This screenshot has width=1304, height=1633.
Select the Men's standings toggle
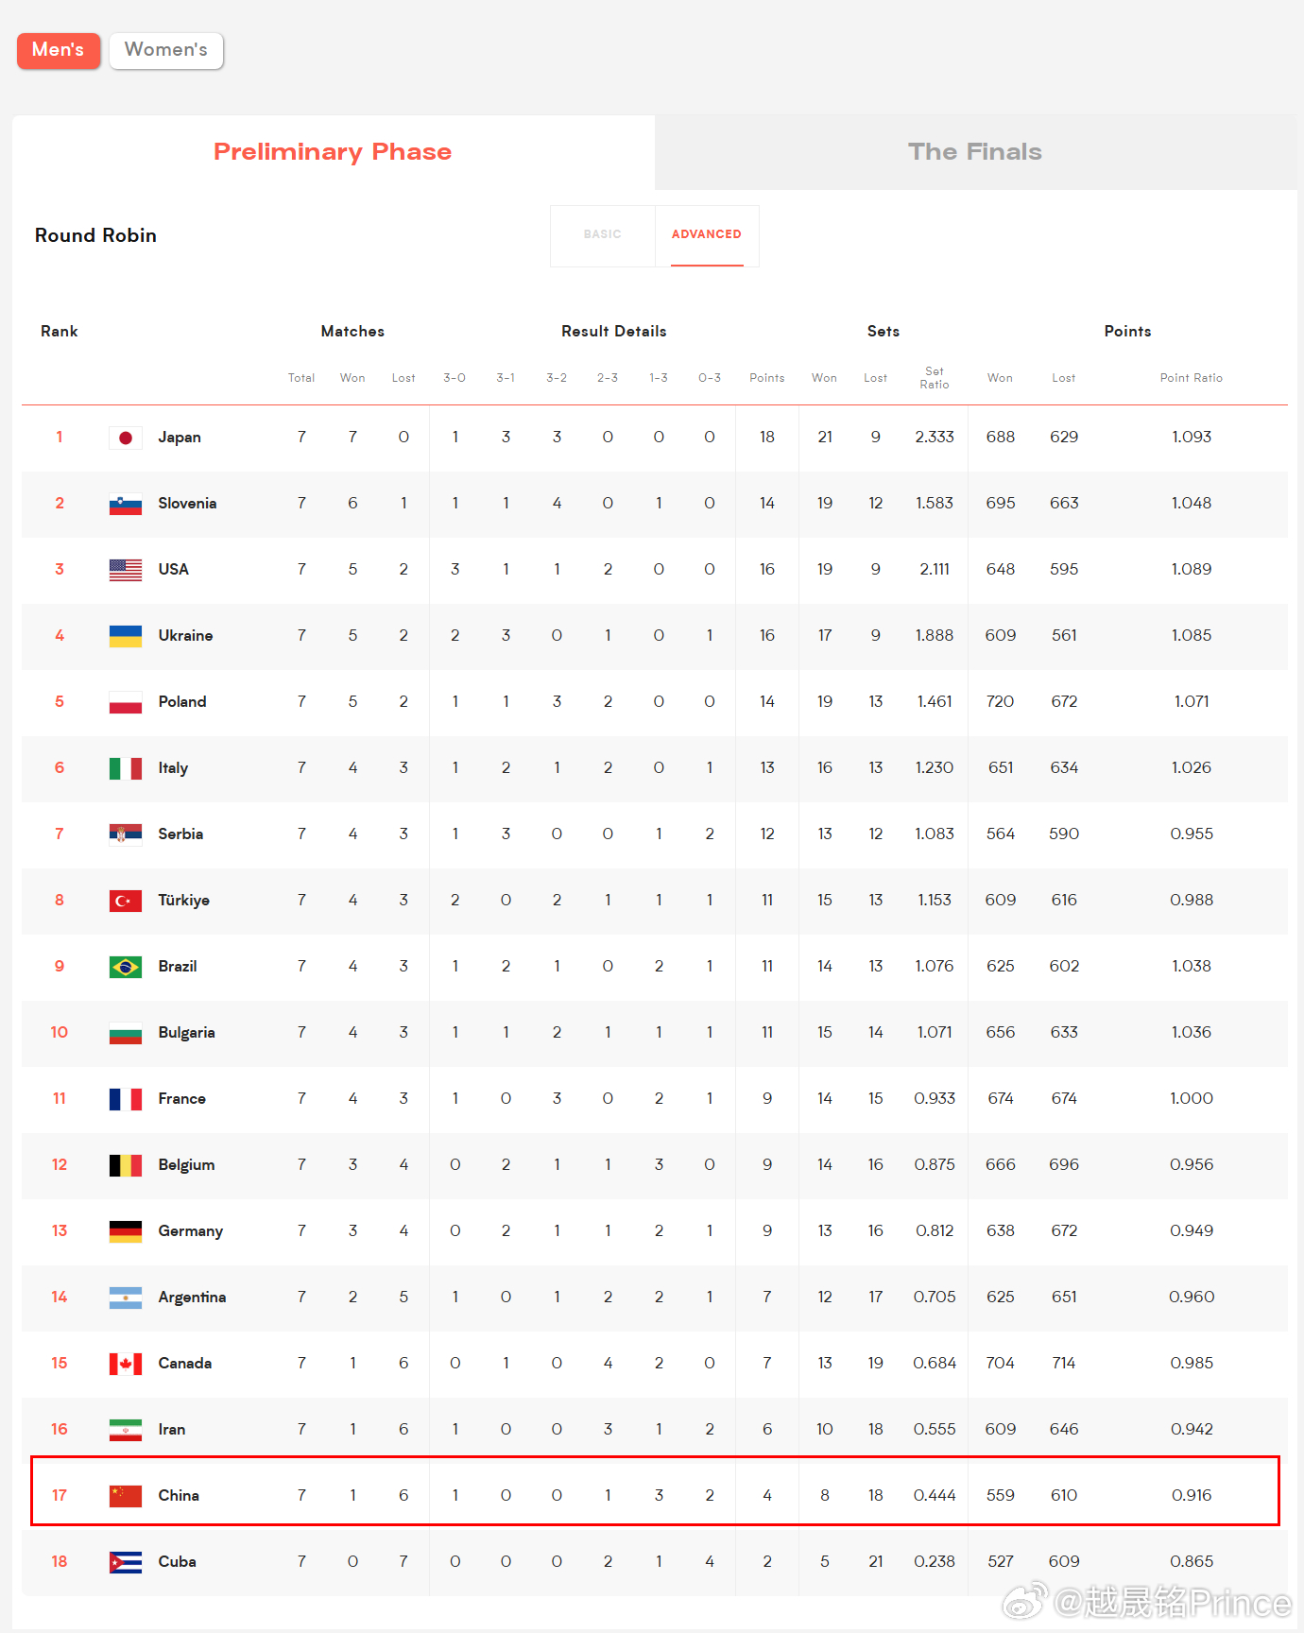[x=59, y=50]
